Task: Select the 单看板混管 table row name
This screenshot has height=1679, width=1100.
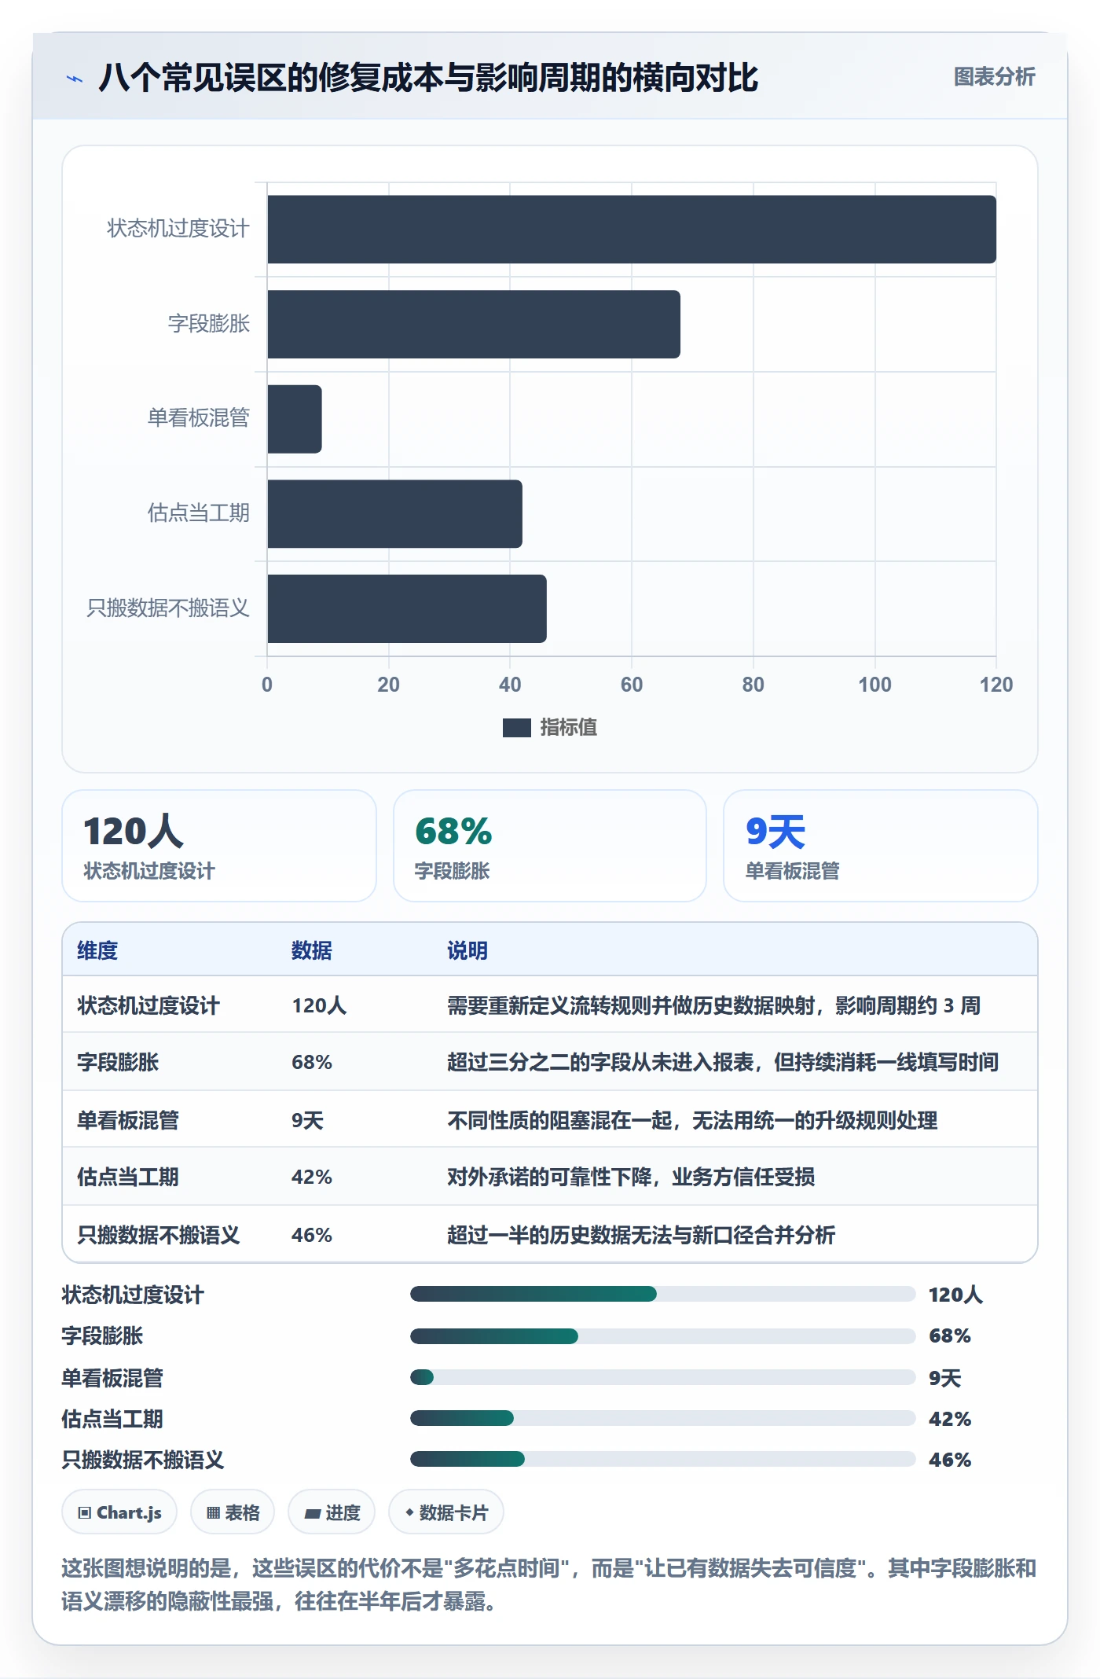Action: (x=128, y=1120)
